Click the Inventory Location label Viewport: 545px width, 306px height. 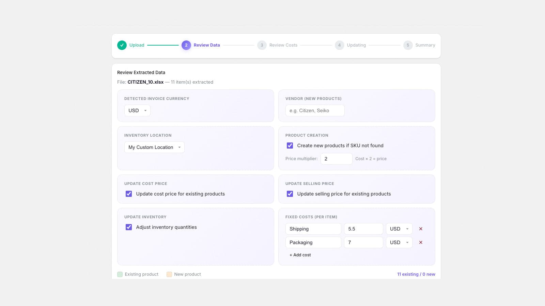[x=148, y=135]
